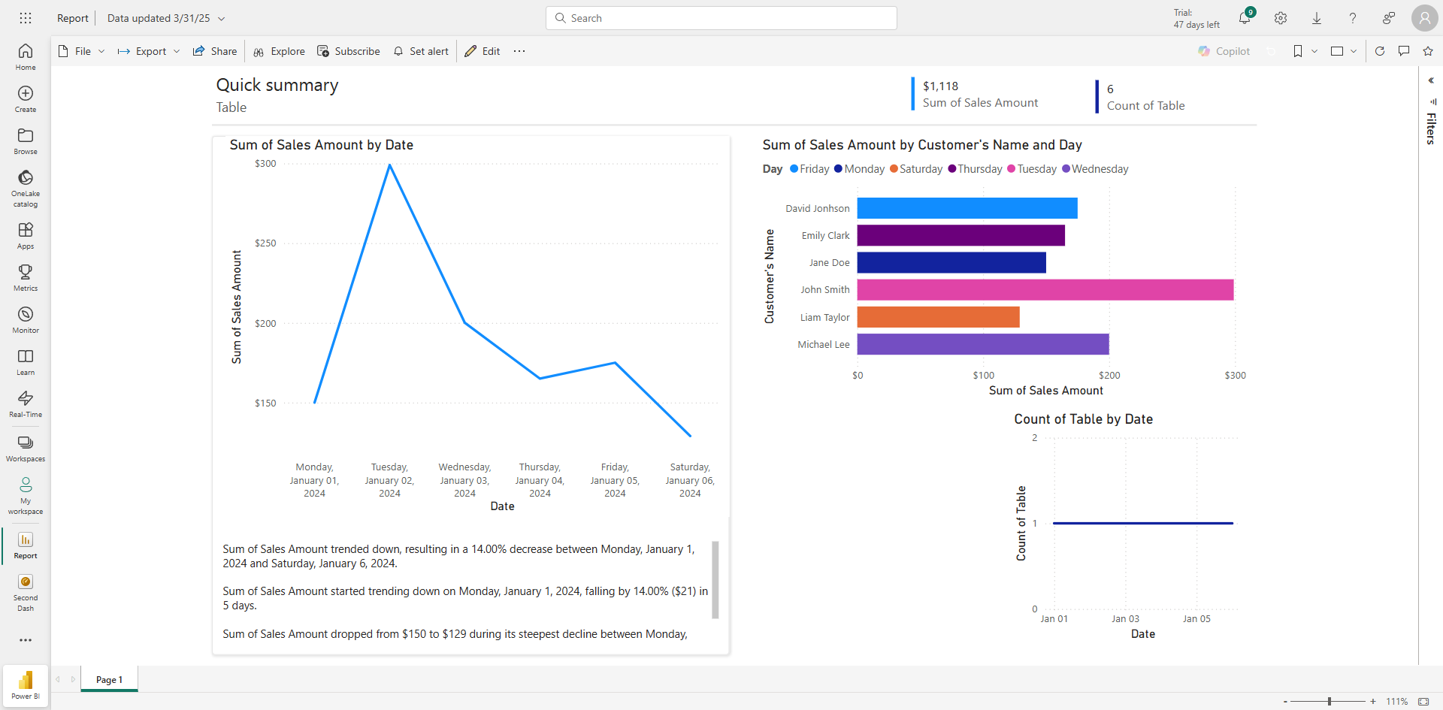Open the comments pane icon
The height and width of the screenshot is (710, 1443).
pos(1404,51)
